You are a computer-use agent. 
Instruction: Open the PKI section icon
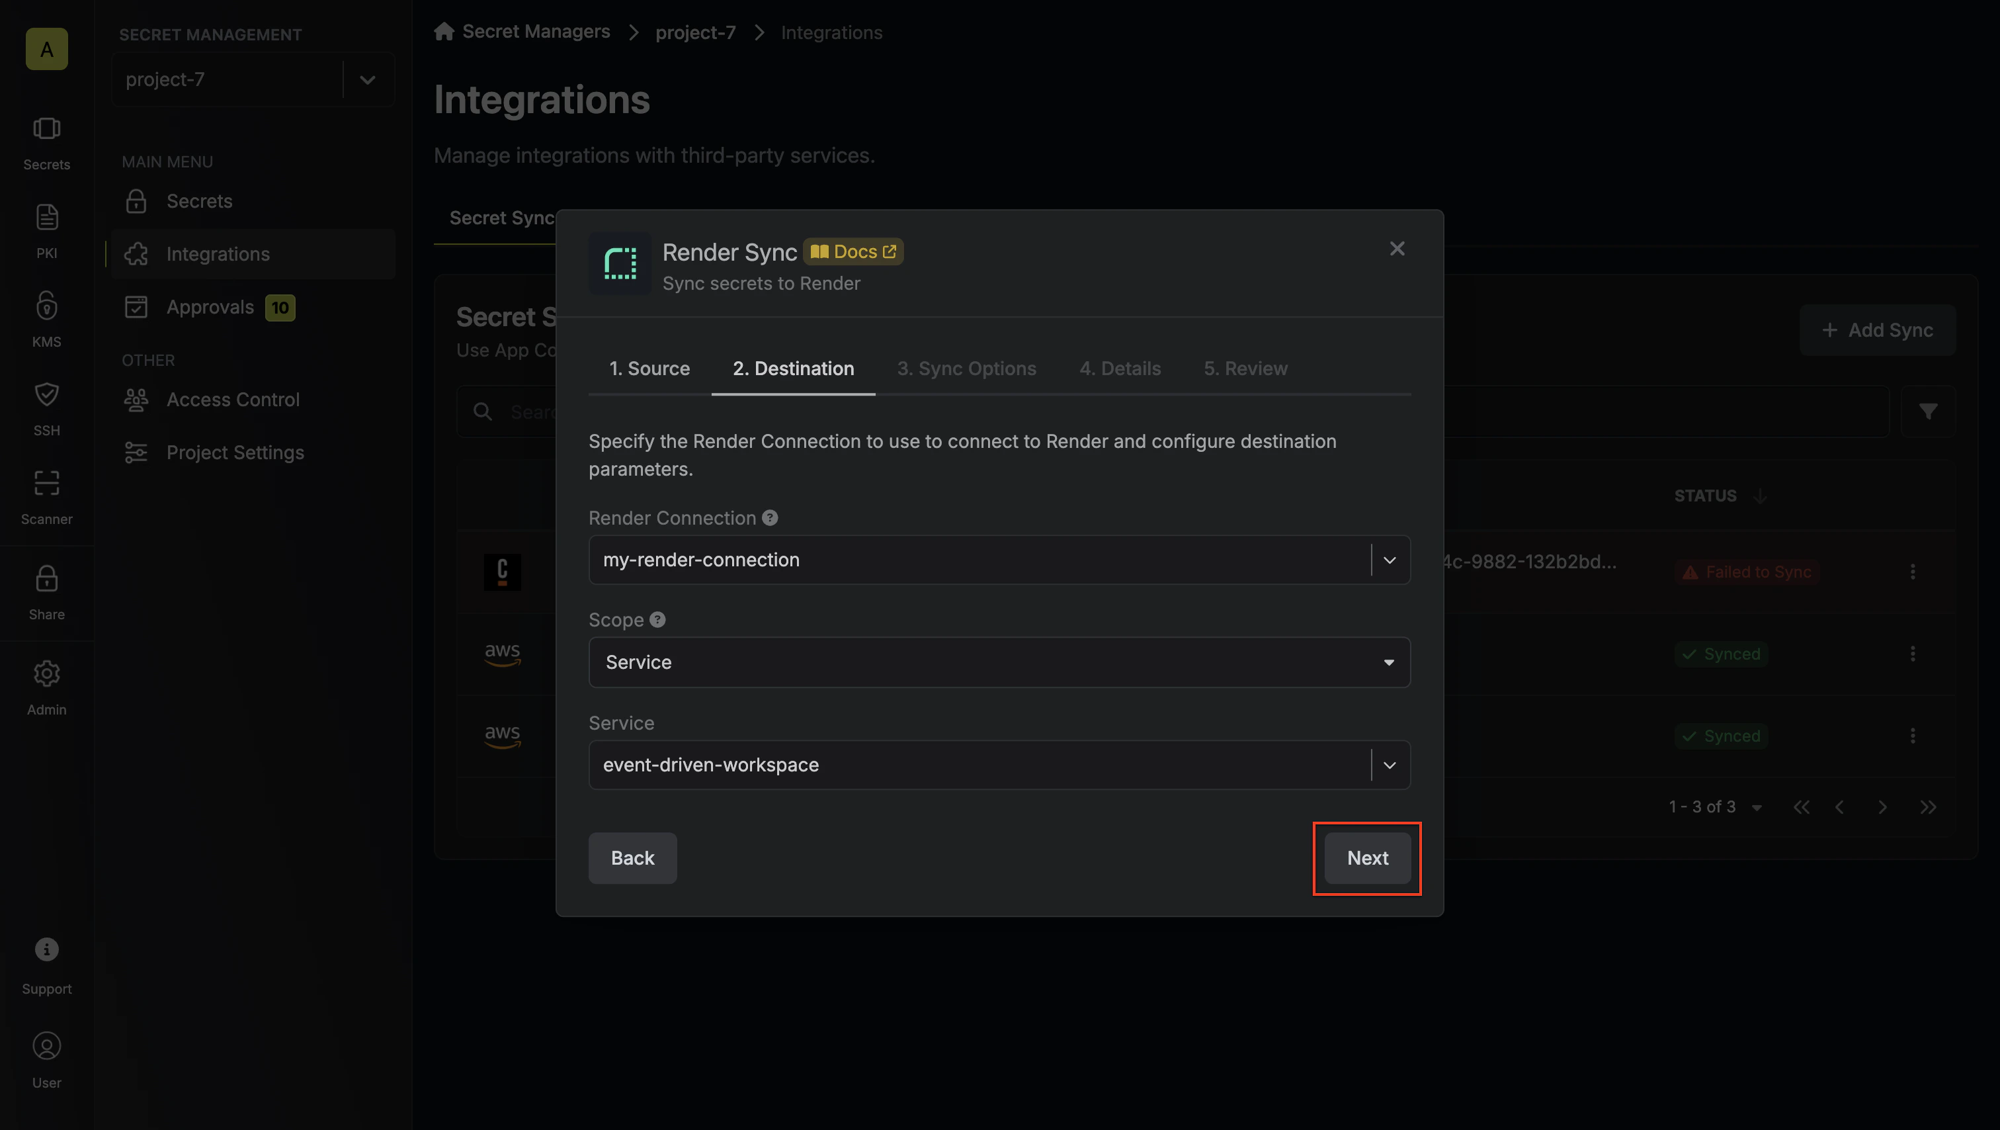[x=46, y=232]
